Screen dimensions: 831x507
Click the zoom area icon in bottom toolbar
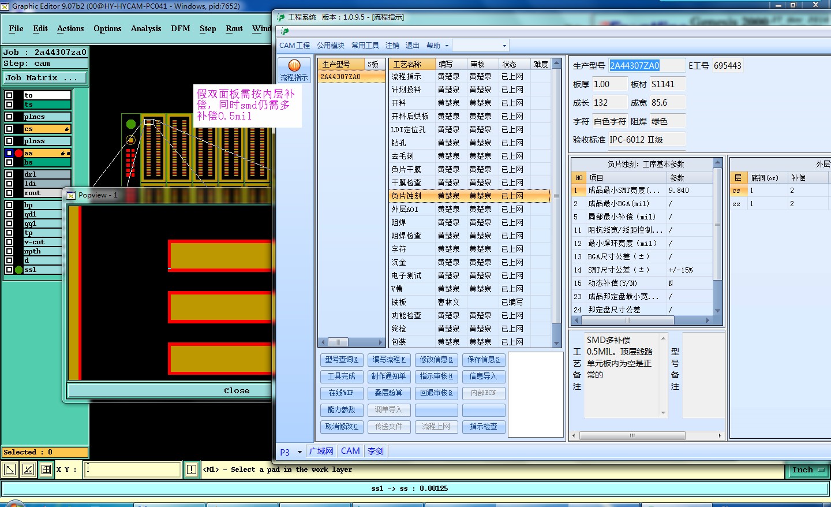pos(10,469)
